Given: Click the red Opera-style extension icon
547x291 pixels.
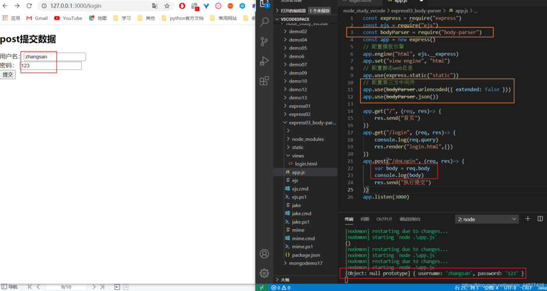Looking at the screenshot, I should 182,6.
